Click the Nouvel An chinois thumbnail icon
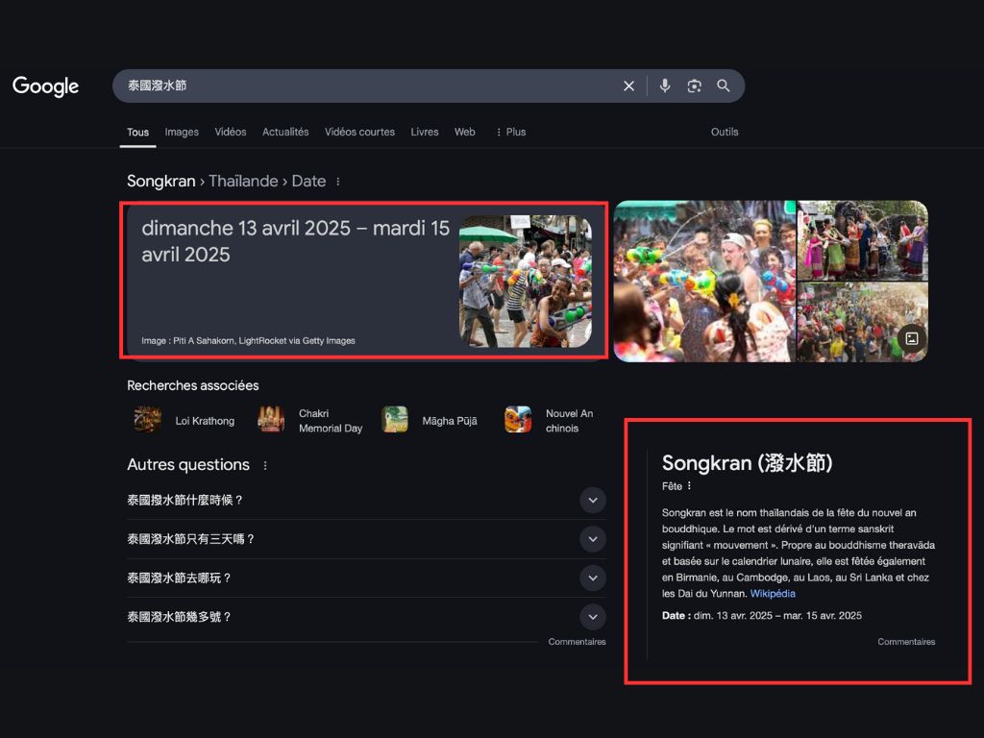 pos(518,420)
